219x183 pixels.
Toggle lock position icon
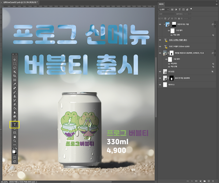click(172, 18)
